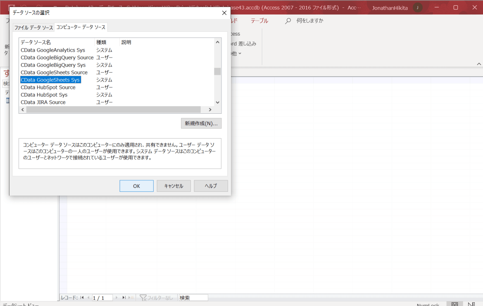Click the record number field 1 / 1
The height and width of the screenshot is (306, 483).
(102, 298)
